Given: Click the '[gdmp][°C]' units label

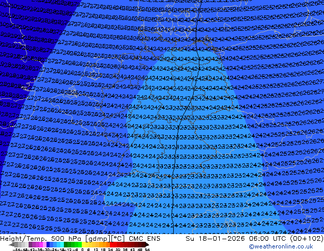Looking at the screenshot, I should coord(105,239).
